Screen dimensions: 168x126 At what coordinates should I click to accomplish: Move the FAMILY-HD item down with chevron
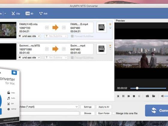coord(110,28)
